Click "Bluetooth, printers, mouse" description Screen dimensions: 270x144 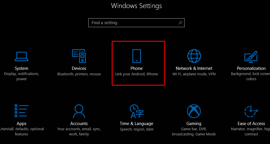point(79,74)
